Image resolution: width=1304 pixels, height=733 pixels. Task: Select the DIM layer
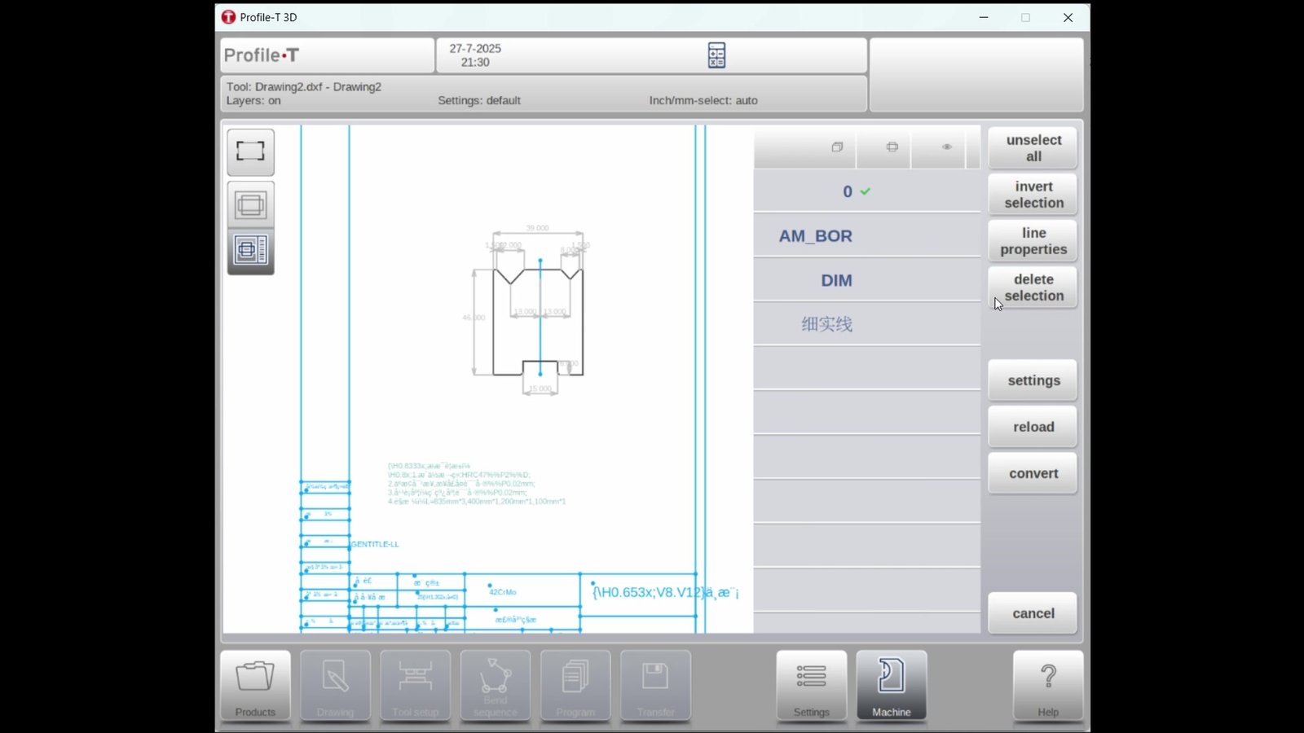tap(866, 280)
